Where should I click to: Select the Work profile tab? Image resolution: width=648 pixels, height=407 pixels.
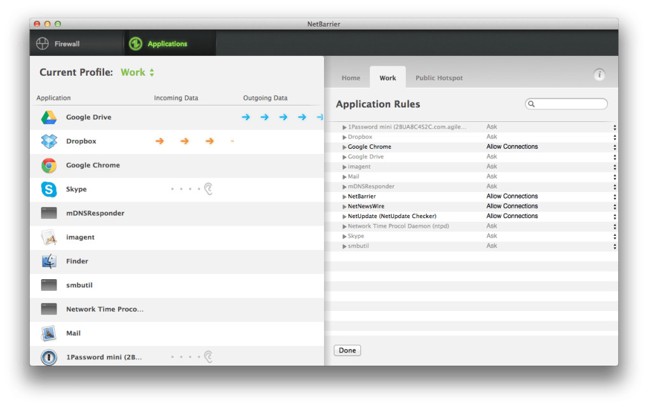(388, 78)
